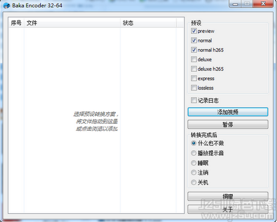277x222 pixels.
Task: Minimize the Baka Encoder window
Action: point(235,4)
